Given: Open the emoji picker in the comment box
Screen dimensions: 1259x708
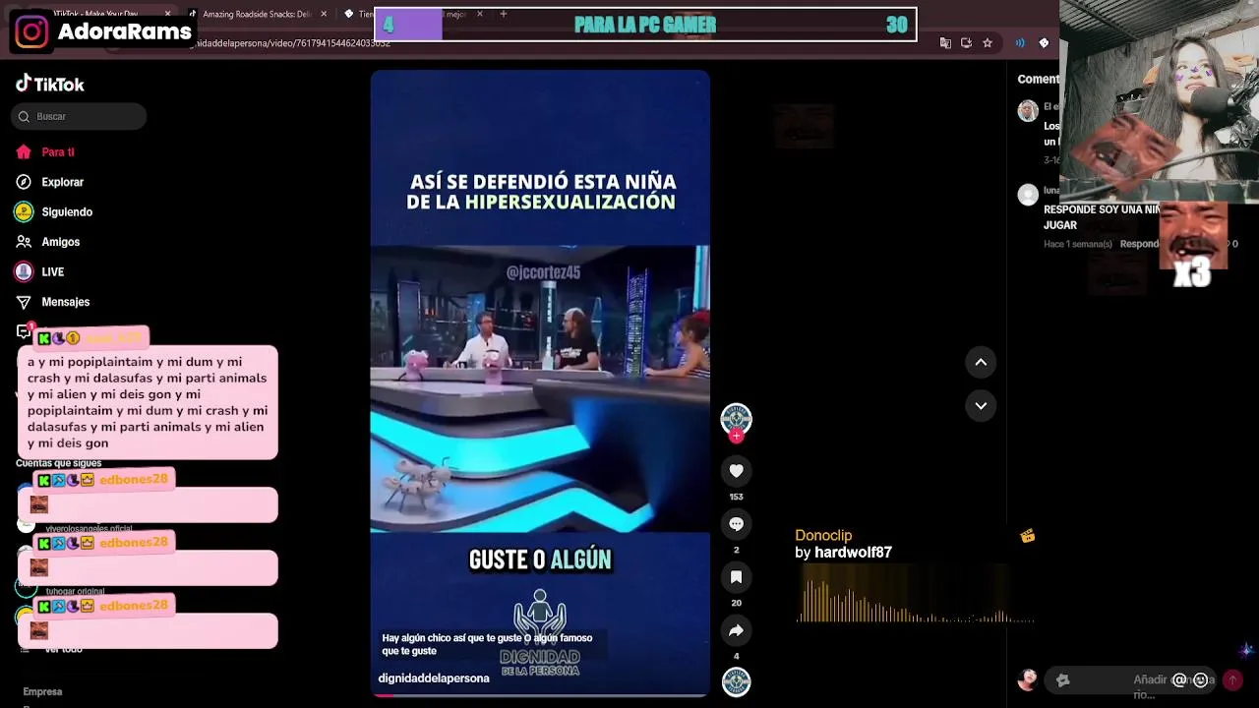Looking at the screenshot, I should (x=1200, y=679).
